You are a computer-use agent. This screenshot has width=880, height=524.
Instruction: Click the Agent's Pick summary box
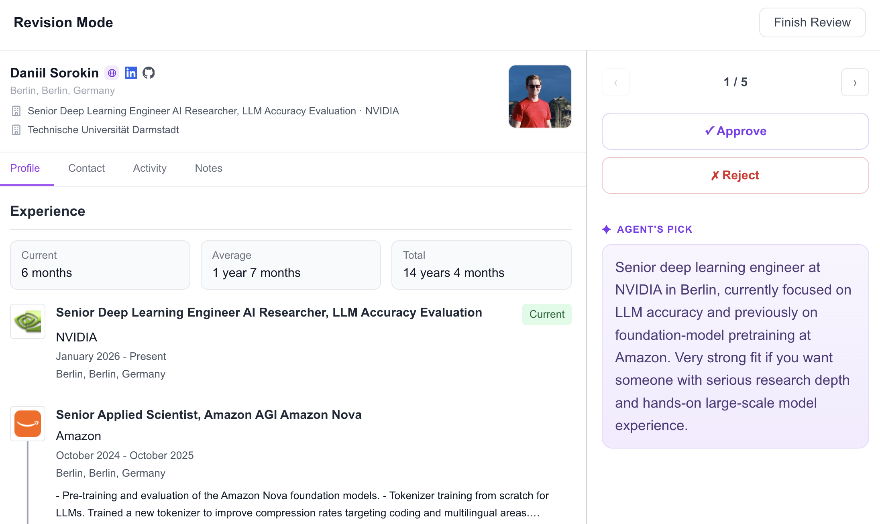(x=735, y=346)
